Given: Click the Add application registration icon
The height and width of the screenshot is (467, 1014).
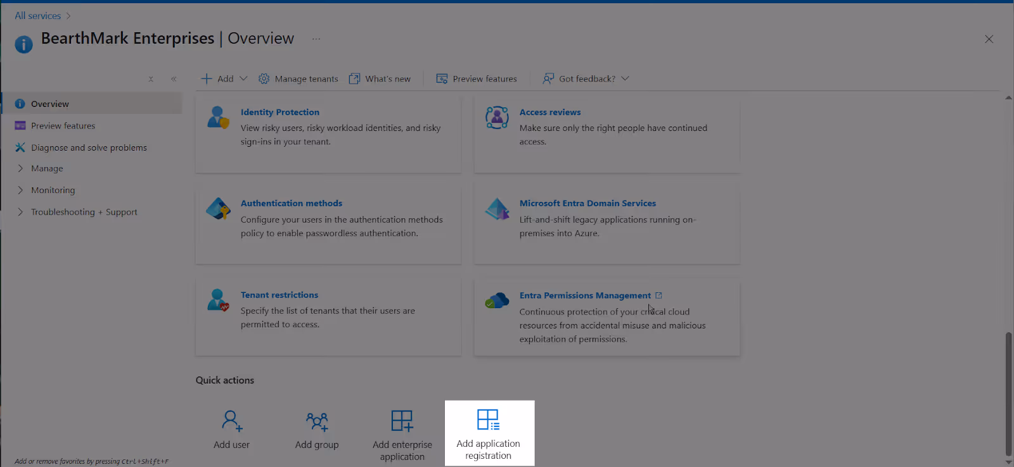Looking at the screenshot, I should (x=488, y=420).
